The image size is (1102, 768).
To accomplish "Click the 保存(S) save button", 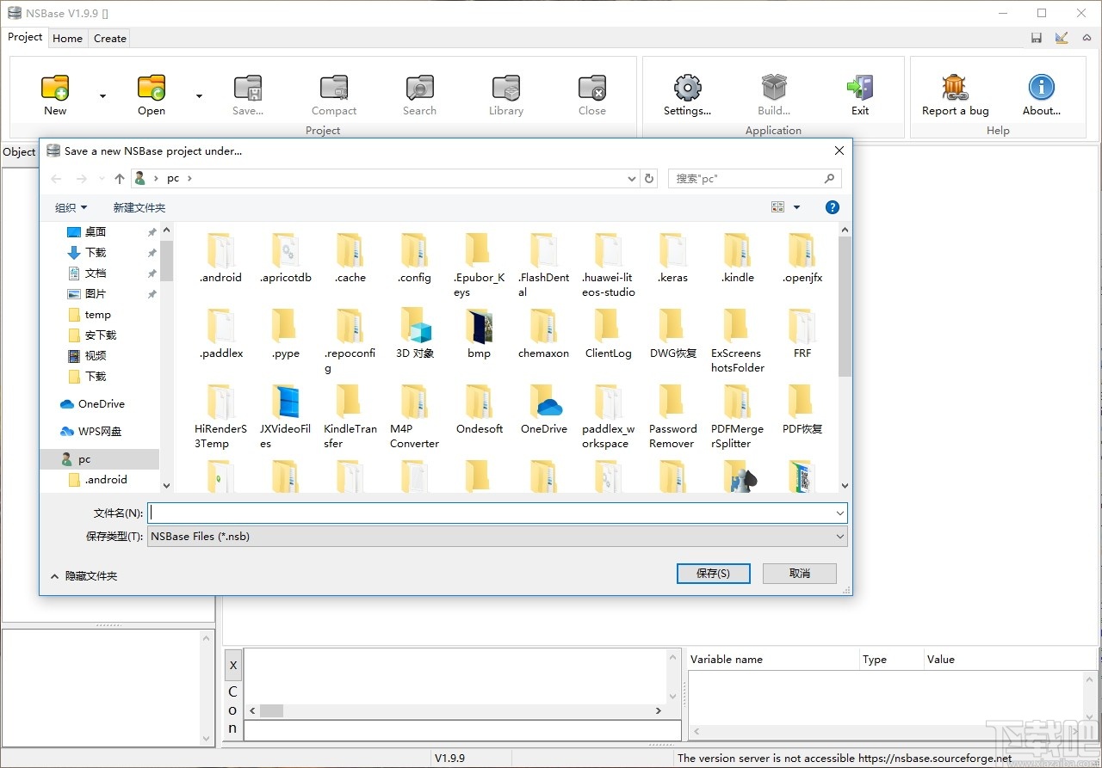I will [x=713, y=574].
